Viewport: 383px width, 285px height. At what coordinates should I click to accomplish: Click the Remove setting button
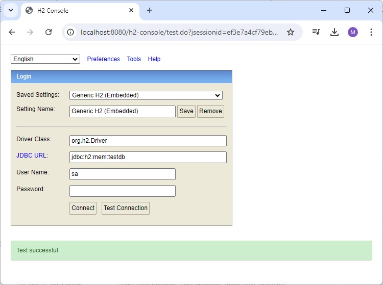(x=210, y=111)
